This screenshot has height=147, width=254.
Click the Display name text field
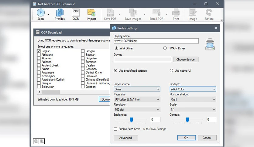click(156, 41)
